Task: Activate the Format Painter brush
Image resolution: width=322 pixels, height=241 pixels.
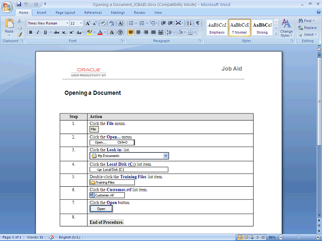Action: (20, 35)
